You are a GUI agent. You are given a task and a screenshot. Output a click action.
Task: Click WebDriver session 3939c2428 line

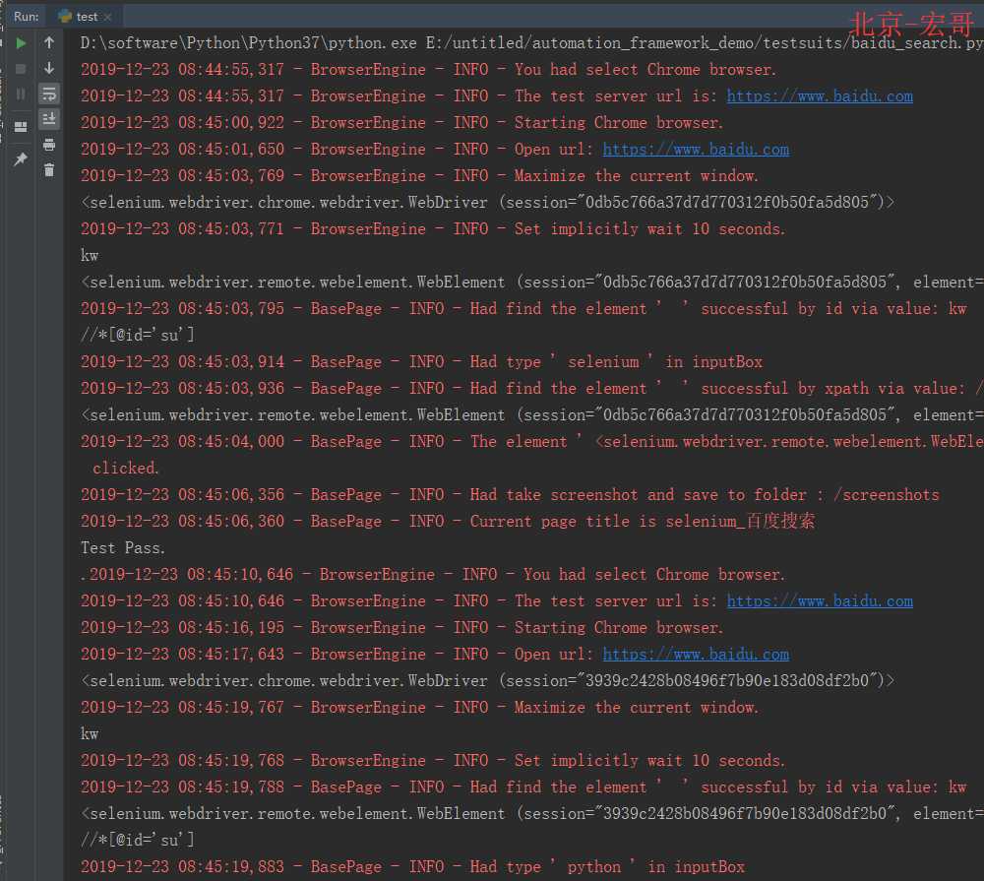pyautogui.click(x=487, y=681)
